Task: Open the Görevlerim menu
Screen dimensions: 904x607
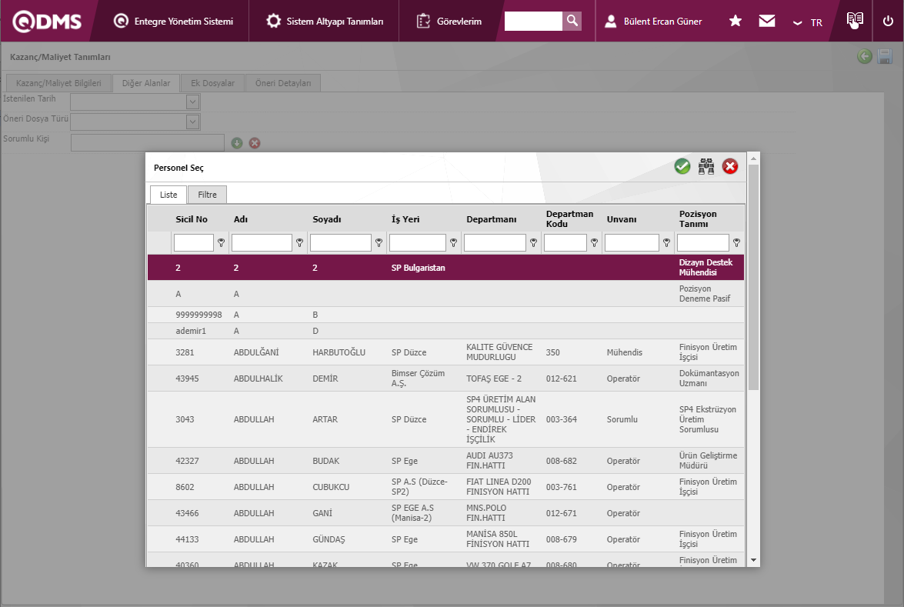Action: click(449, 22)
